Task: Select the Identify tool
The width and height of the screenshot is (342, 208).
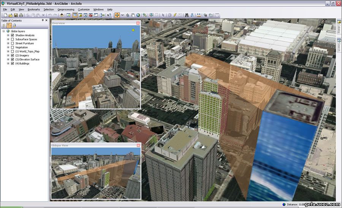Action: [x=169, y=15]
